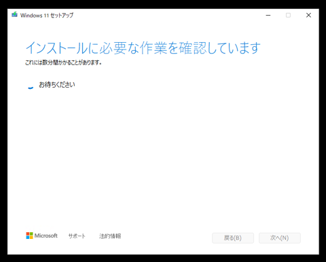Viewport: 326px width, 262px height.
Task: Click the heading インストールに必要な作業を確認しています
Action: click(x=143, y=48)
